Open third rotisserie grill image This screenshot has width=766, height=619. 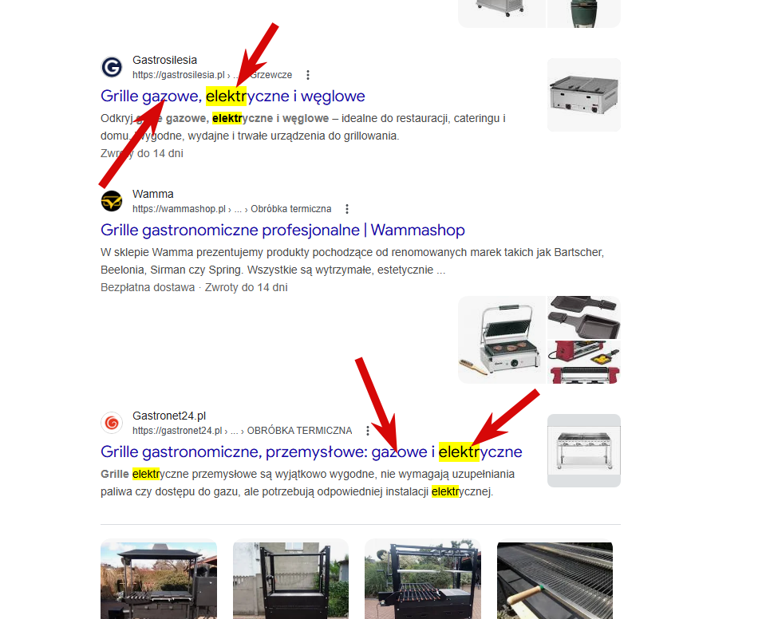[423, 579]
